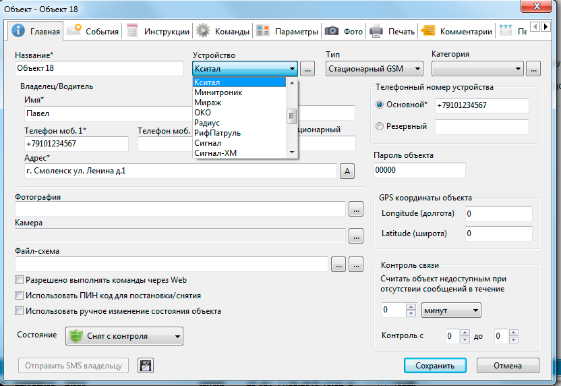This screenshot has height=386, width=561.
Task: Click the notepad icon of Инструкции tab
Action: coord(132,31)
